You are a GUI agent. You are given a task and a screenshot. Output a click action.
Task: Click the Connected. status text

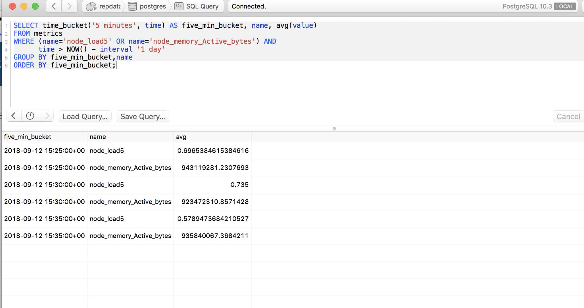[x=249, y=6]
